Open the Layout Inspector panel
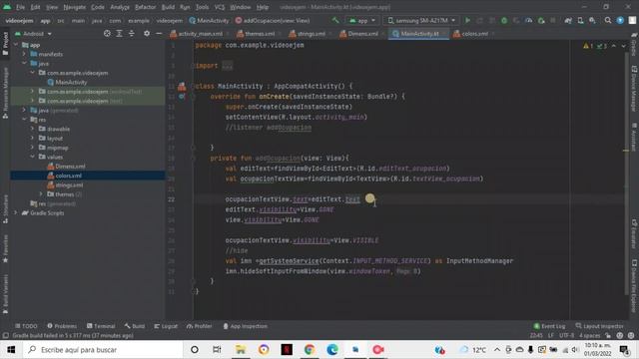This screenshot has height=359, width=639. (x=599, y=326)
